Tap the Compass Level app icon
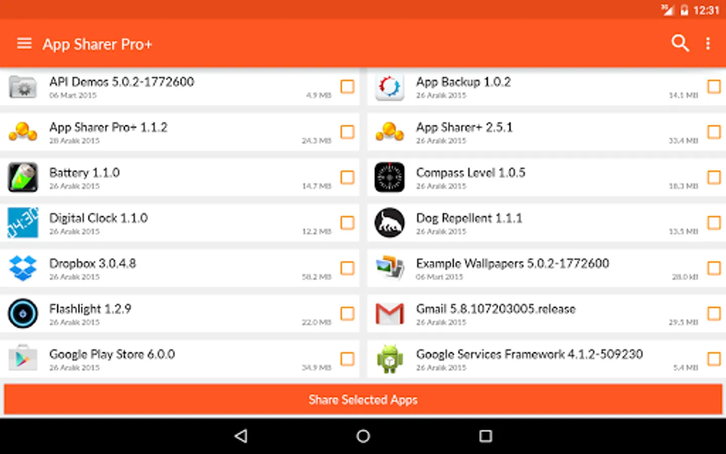The image size is (726, 454). 389,177
